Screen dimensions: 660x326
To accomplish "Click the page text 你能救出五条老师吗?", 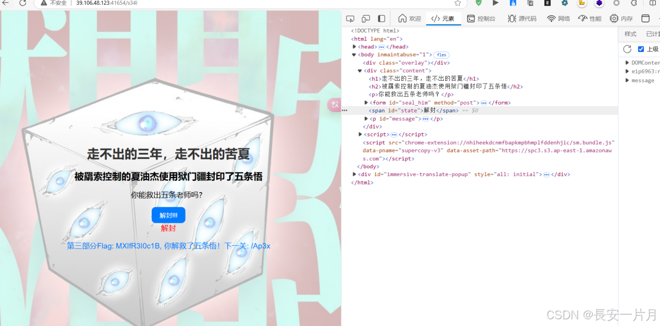I will point(166,195).
